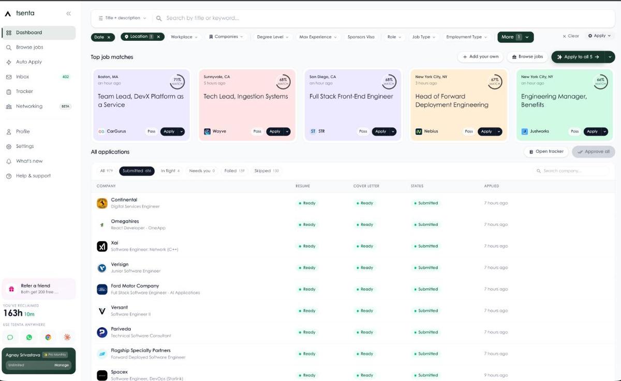The width and height of the screenshot is (621, 381).
Task: Click the Ford Motor Company logo
Action: pyautogui.click(x=102, y=289)
